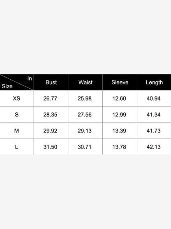Select L bust value 31.50
Image resolution: width=171 pixels, height=229 pixels.
[50, 147]
